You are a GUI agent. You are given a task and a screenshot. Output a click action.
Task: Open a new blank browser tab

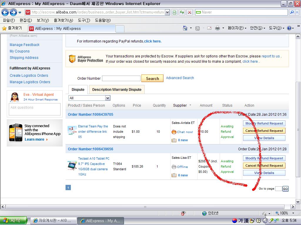click(120, 29)
